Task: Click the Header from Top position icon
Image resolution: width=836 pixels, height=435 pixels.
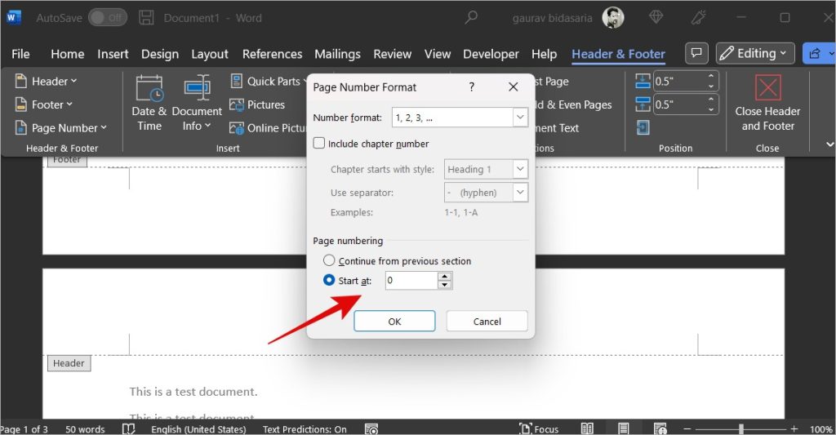Action: [x=643, y=81]
